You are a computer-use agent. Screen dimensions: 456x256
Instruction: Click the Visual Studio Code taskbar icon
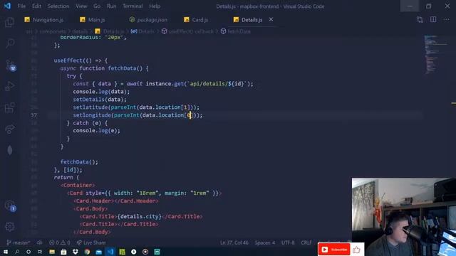pyautogui.click(x=110, y=252)
